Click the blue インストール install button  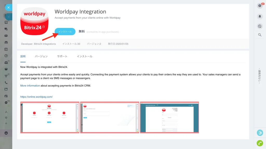pyautogui.click(x=65, y=32)
